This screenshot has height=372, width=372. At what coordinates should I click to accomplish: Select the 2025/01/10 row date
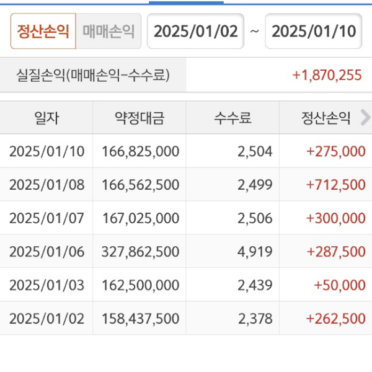pyautogui.click(x=46, y=151)
